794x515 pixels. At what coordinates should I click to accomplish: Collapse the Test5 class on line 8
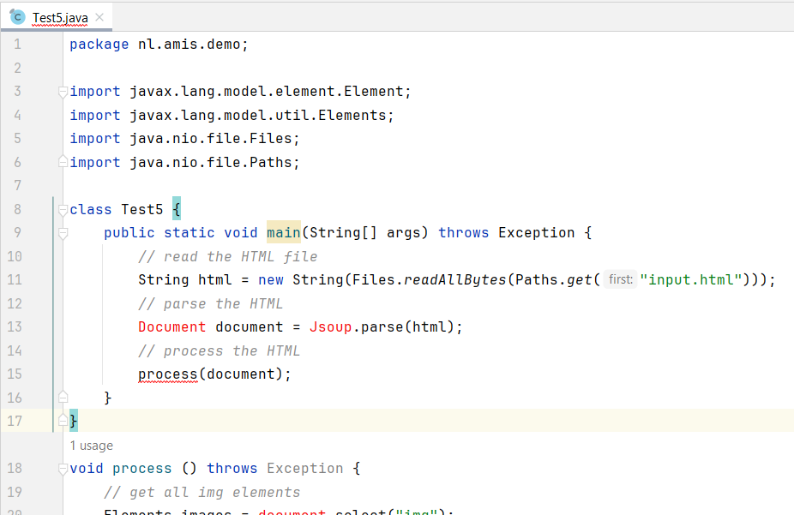[62, 210]
